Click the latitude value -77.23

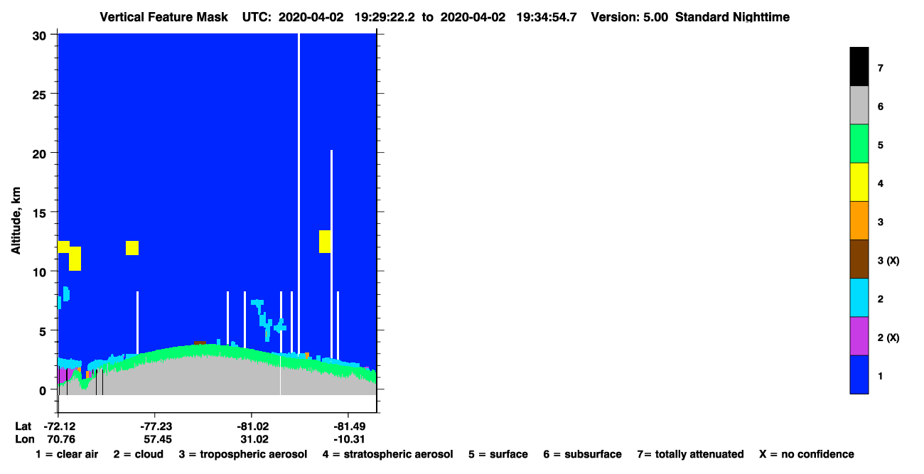tap(156, 426)
